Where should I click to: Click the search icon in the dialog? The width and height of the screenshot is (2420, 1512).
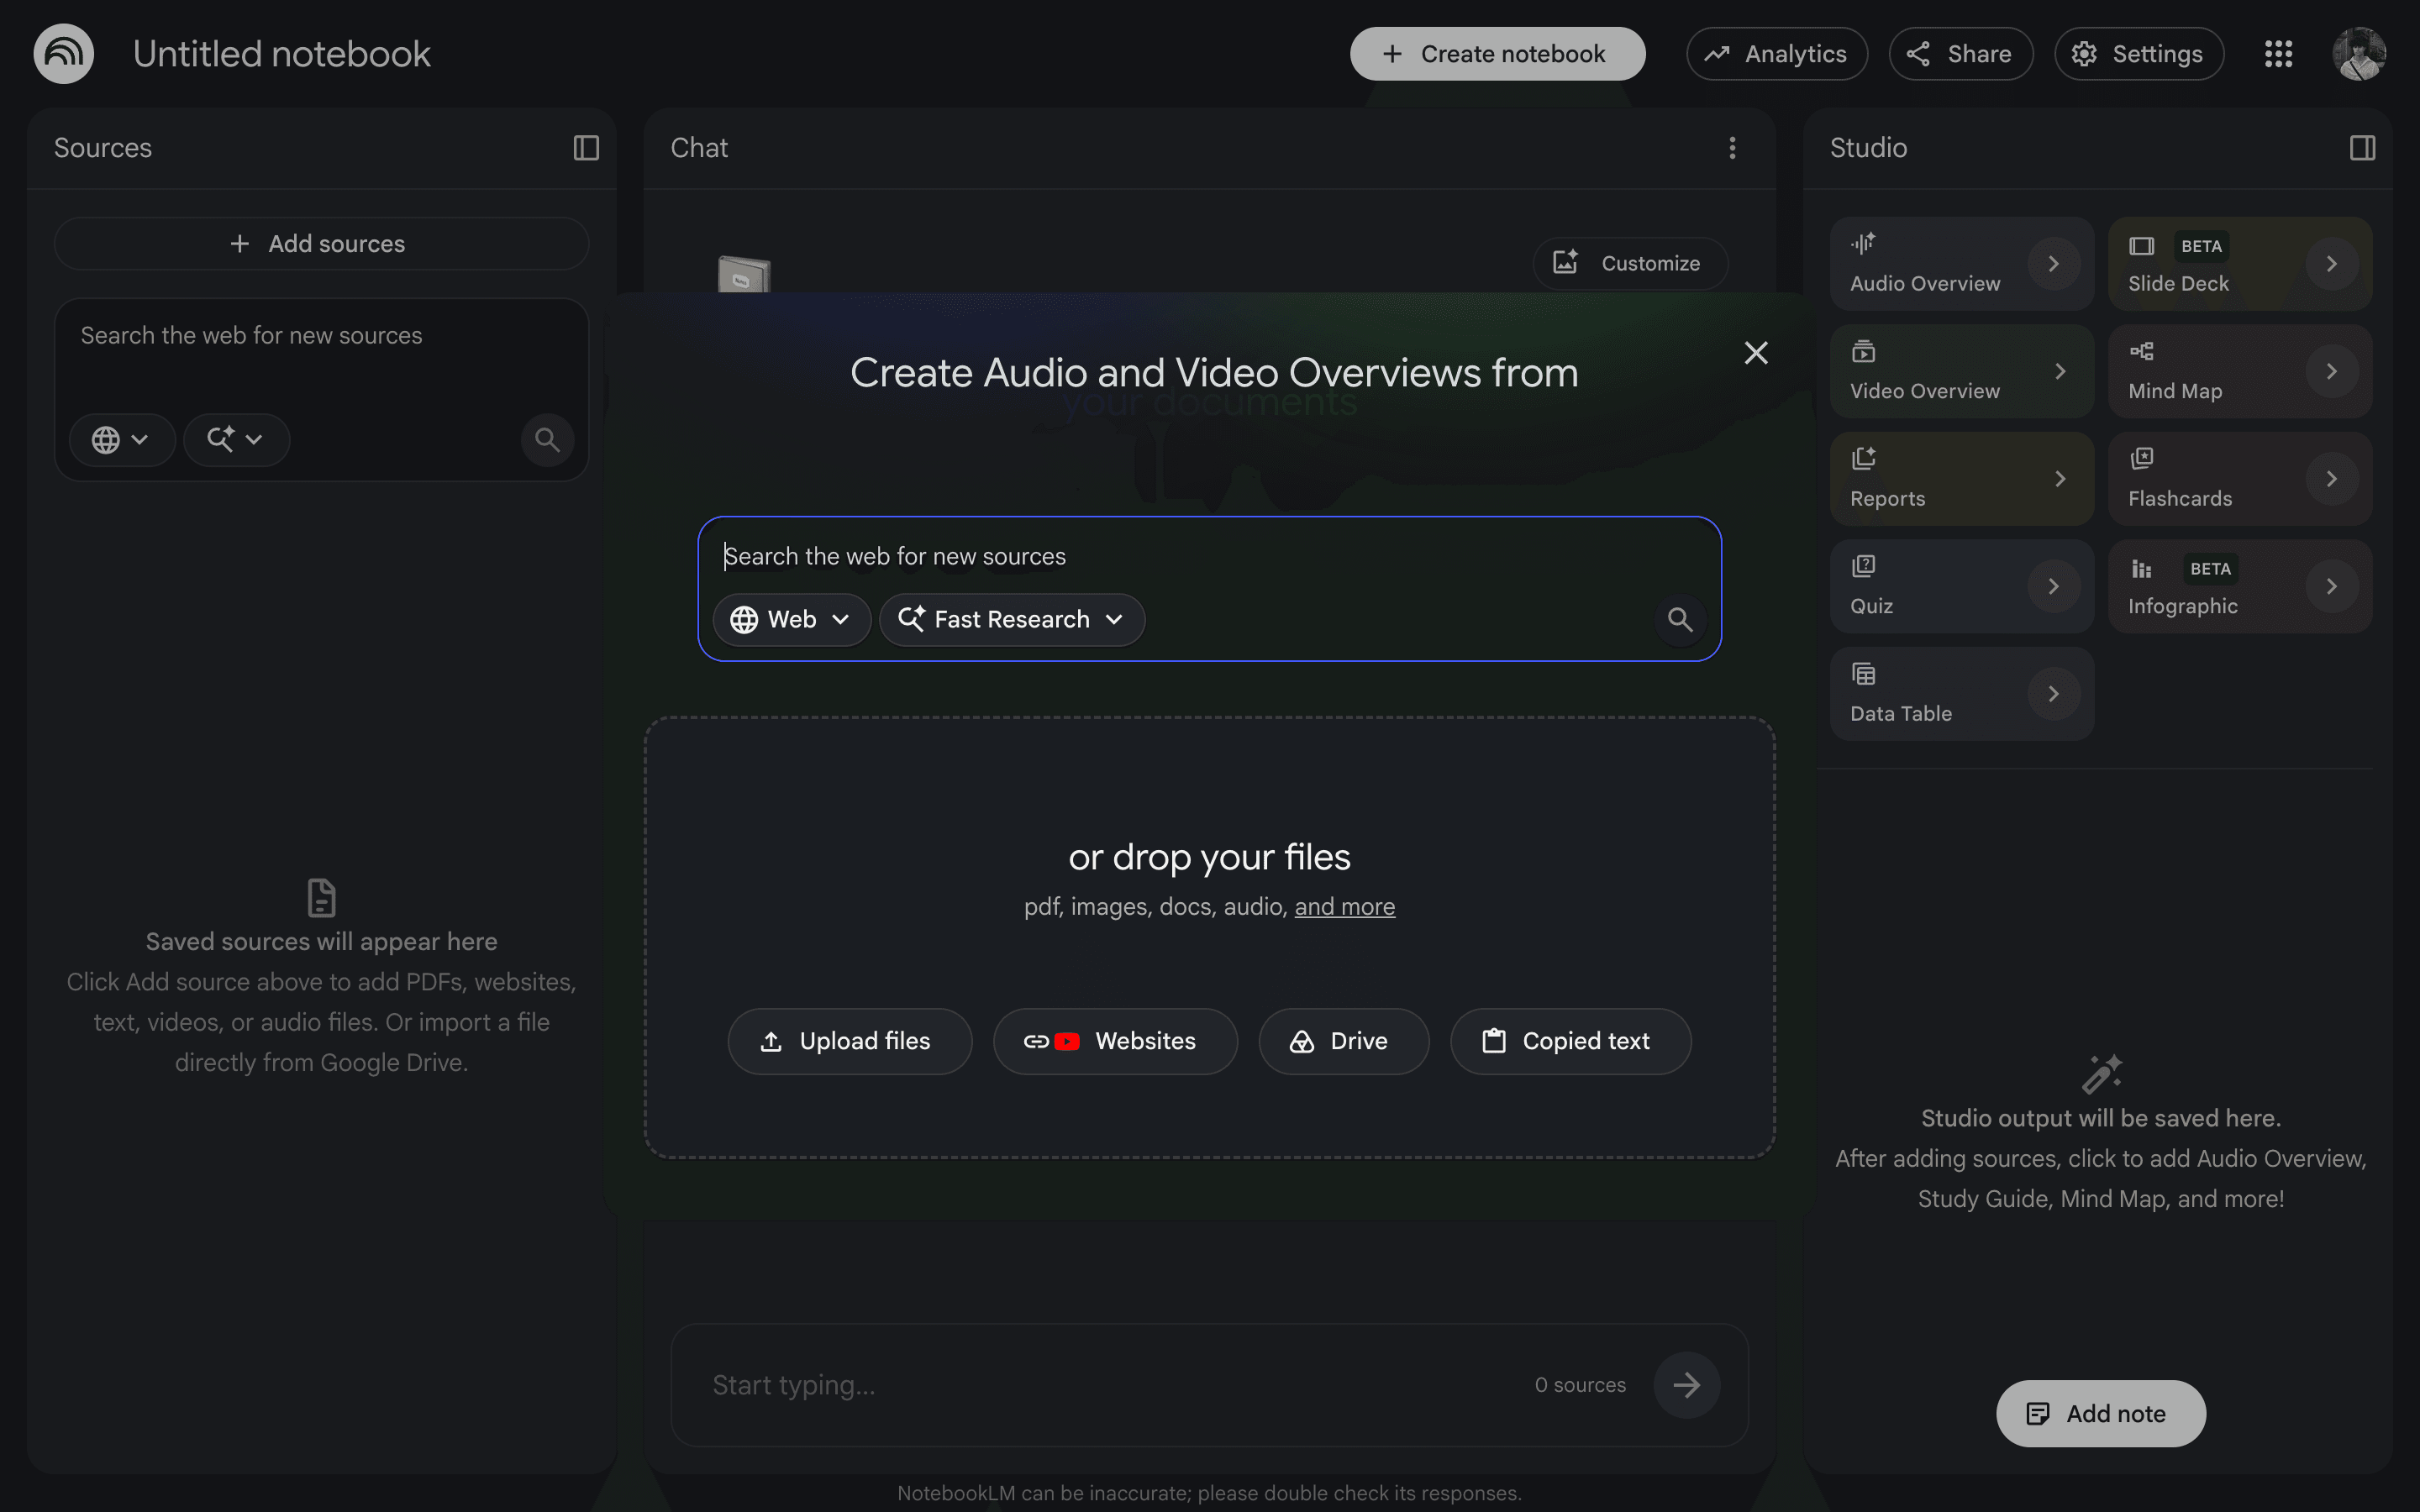pyautogui.click(x=1680, y=620)
